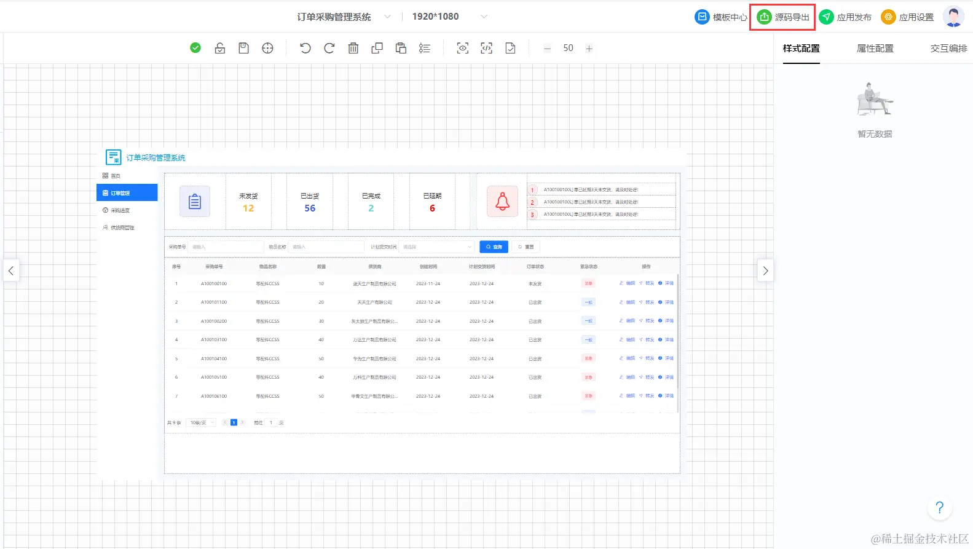Click the 前往 page jump input field
The image size is (973, 549).
(270, 423)
